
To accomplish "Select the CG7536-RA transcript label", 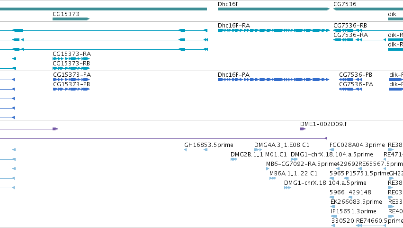I will pyautogui.click(x=350, y=35).
